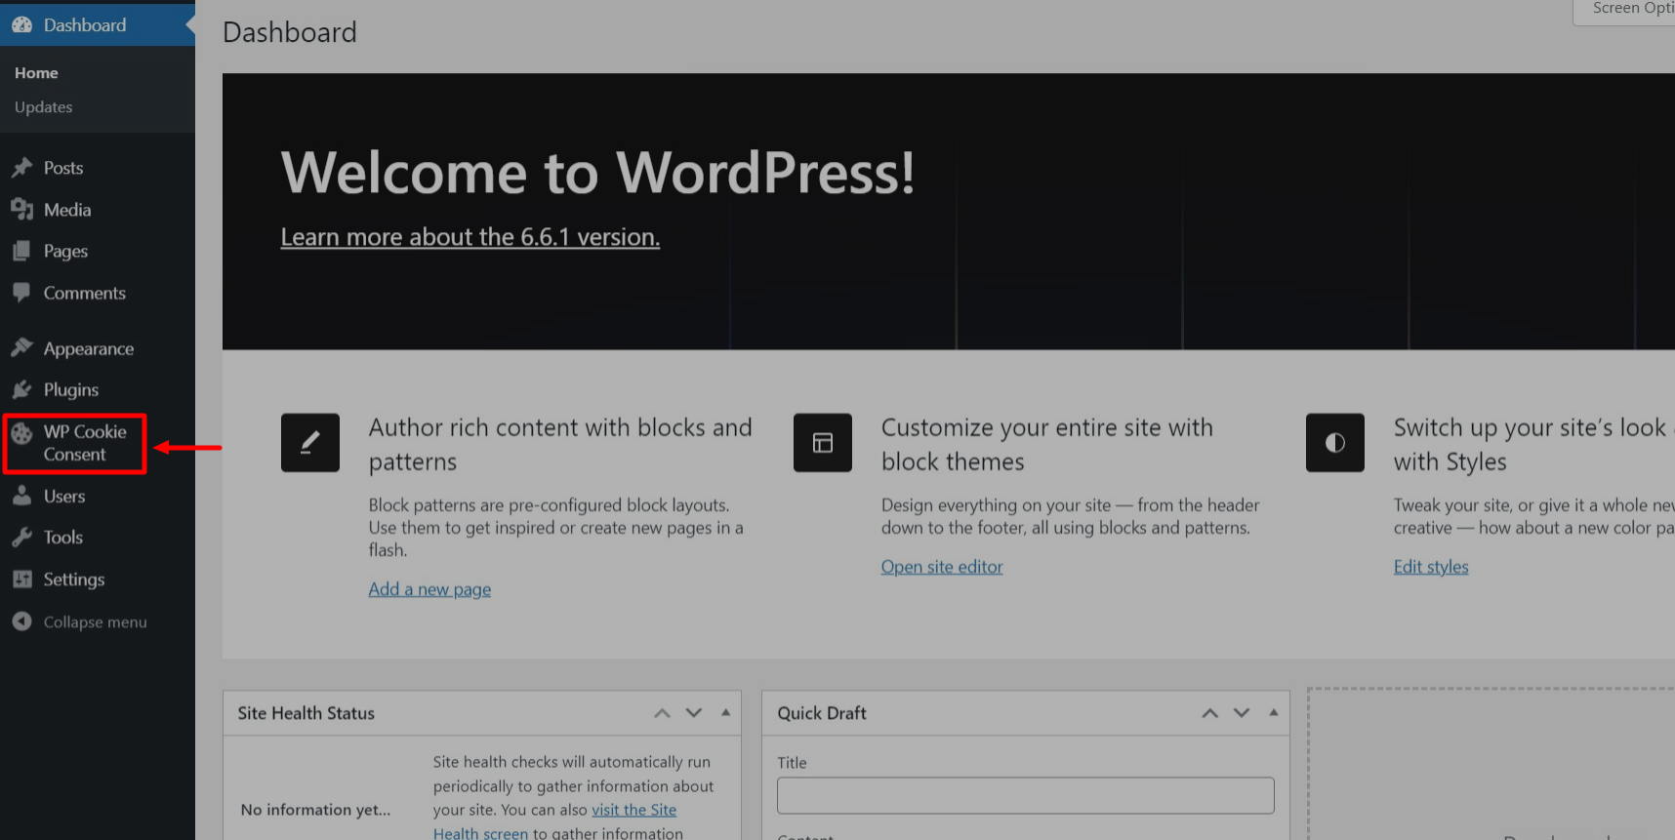Select the Updates submenu item

click(x=44, y=107)
